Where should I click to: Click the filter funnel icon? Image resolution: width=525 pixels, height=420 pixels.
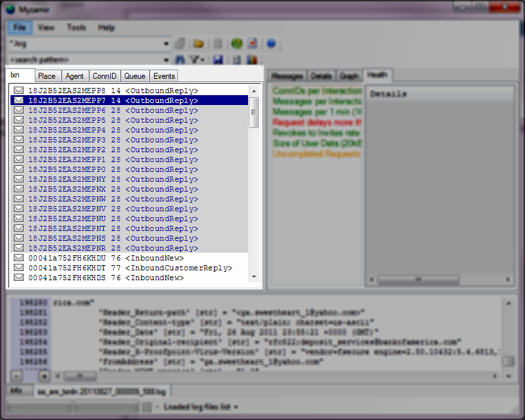click(194, 60)
